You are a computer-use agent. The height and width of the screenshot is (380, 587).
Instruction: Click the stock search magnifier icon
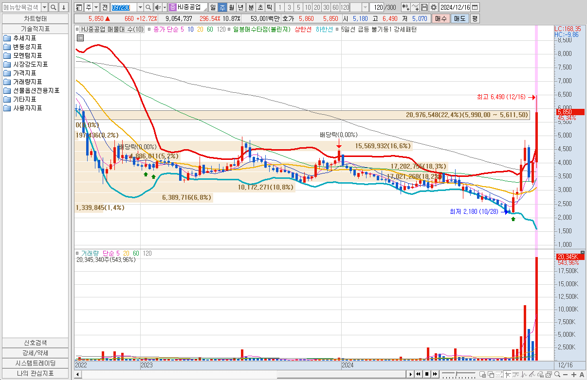coord(149,7)
